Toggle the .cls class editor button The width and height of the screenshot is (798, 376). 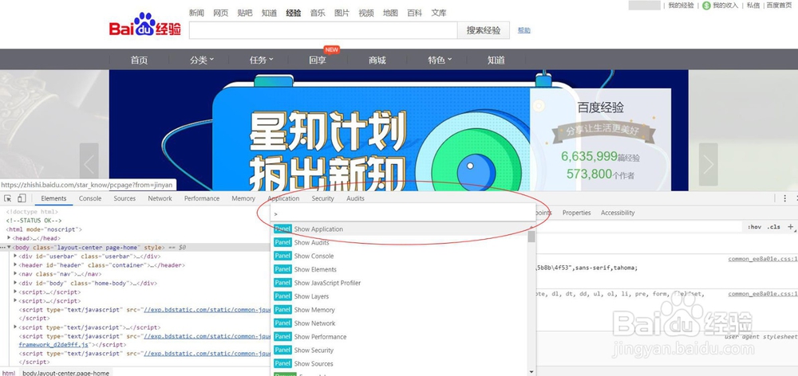coord(773,226)
